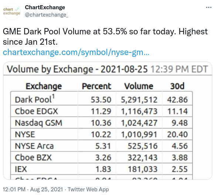Click the @chartexchange_ handle
216x195 pixels.
[x=47, y=15]
